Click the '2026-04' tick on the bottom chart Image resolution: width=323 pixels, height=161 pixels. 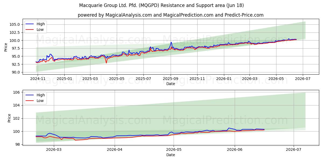(x=115, y=150)
